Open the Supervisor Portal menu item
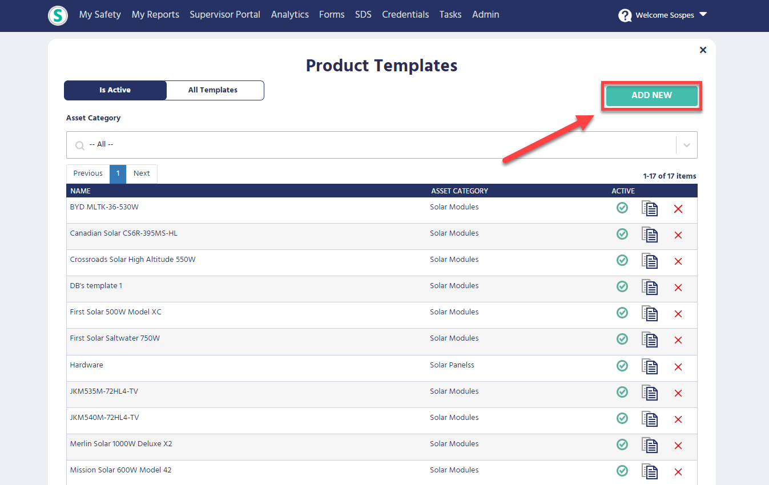Image resolution: width=769 pixels, height=485 pixels. tap(225, 14)
